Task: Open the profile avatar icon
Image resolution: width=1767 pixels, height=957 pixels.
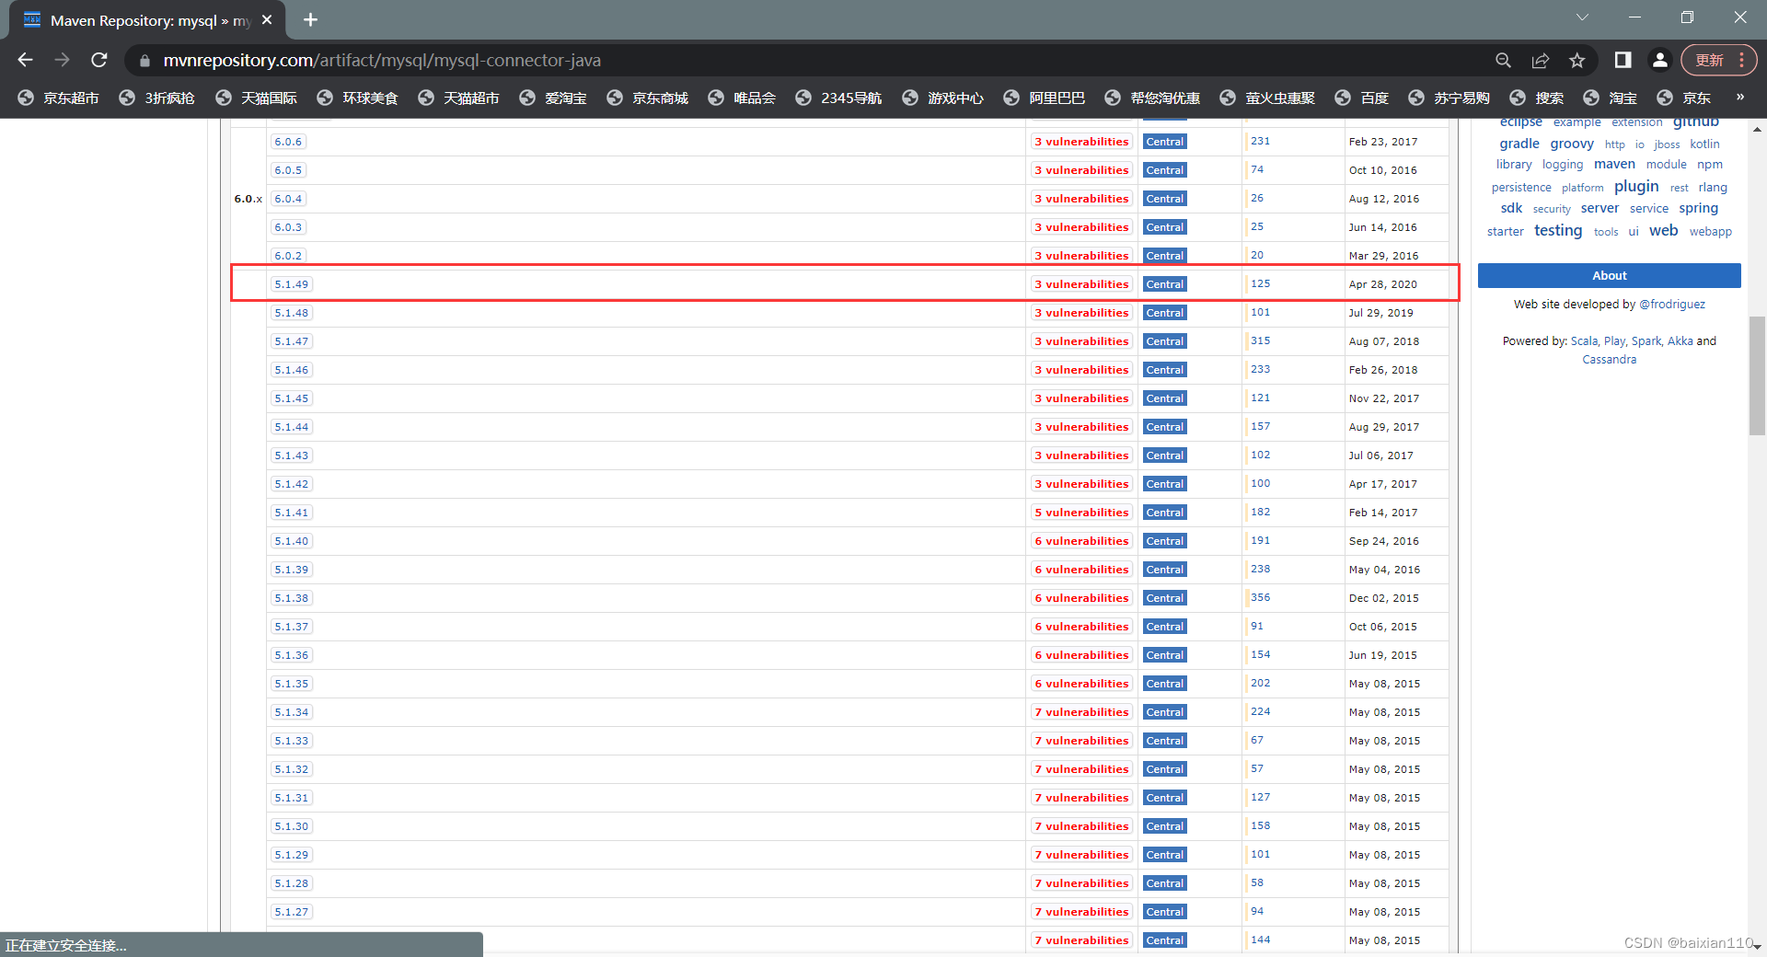Action: point(1659,60)
